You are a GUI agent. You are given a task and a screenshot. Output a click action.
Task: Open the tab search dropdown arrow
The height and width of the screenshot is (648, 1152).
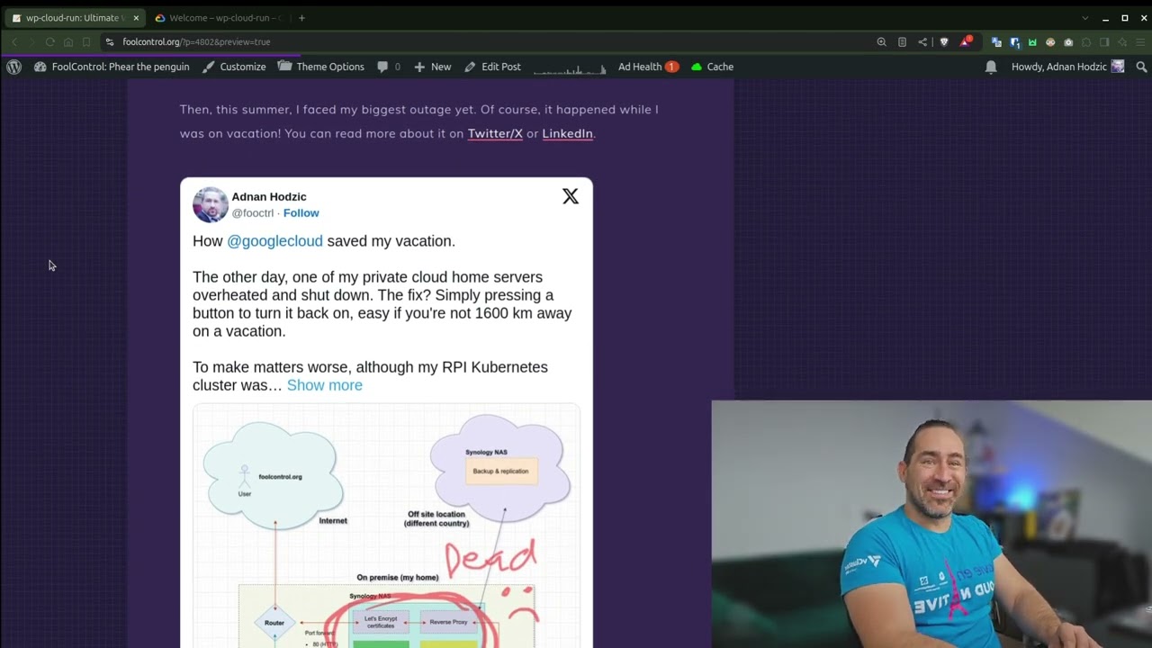point(1084,18)
